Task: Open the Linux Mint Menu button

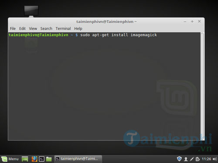Action: (10, 159)
